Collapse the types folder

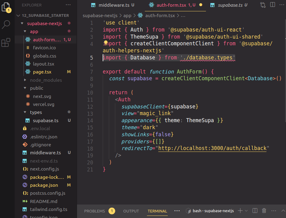(x=46, y=112)
